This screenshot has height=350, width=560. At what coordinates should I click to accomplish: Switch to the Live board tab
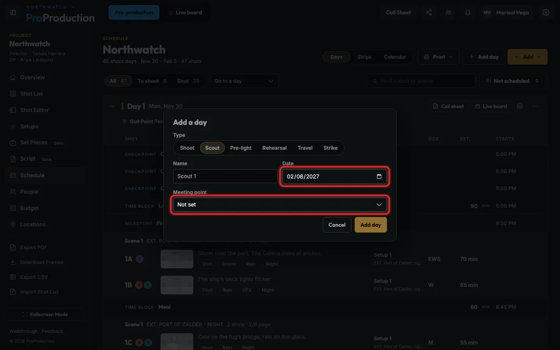click(185, 12)
